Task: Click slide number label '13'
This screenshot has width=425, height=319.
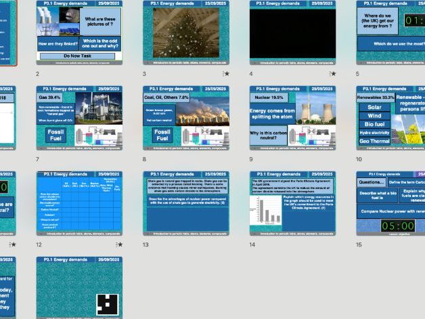Action: point(146,244)
